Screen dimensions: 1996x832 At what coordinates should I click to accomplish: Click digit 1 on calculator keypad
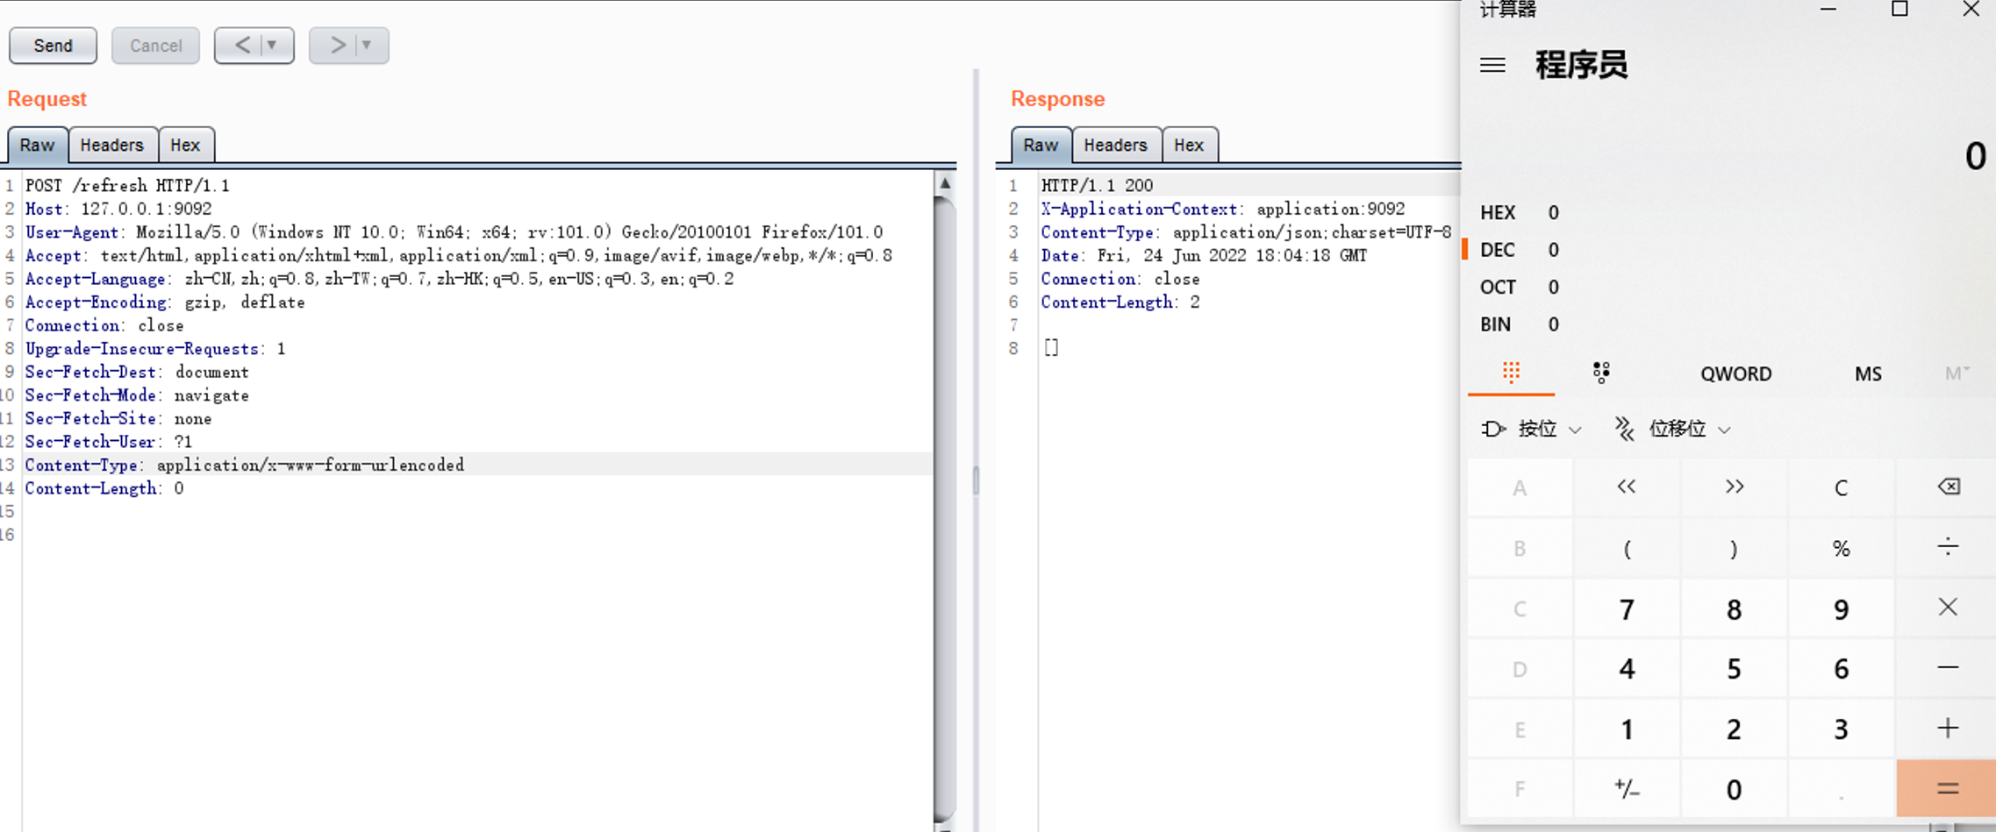[x=1627, y=729]
